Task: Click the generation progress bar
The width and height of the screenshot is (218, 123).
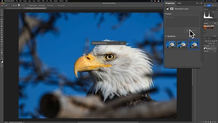Action: [99, 43]
